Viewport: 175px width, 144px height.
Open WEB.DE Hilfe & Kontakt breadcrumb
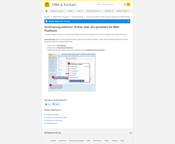pyautogui.click(x=61, y=17)
